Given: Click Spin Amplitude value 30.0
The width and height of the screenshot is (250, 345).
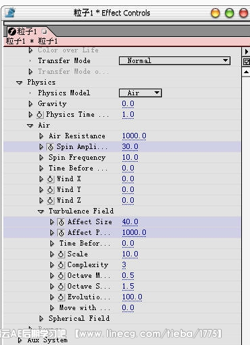Looking at the screenshot, I should tap(130, 147).
